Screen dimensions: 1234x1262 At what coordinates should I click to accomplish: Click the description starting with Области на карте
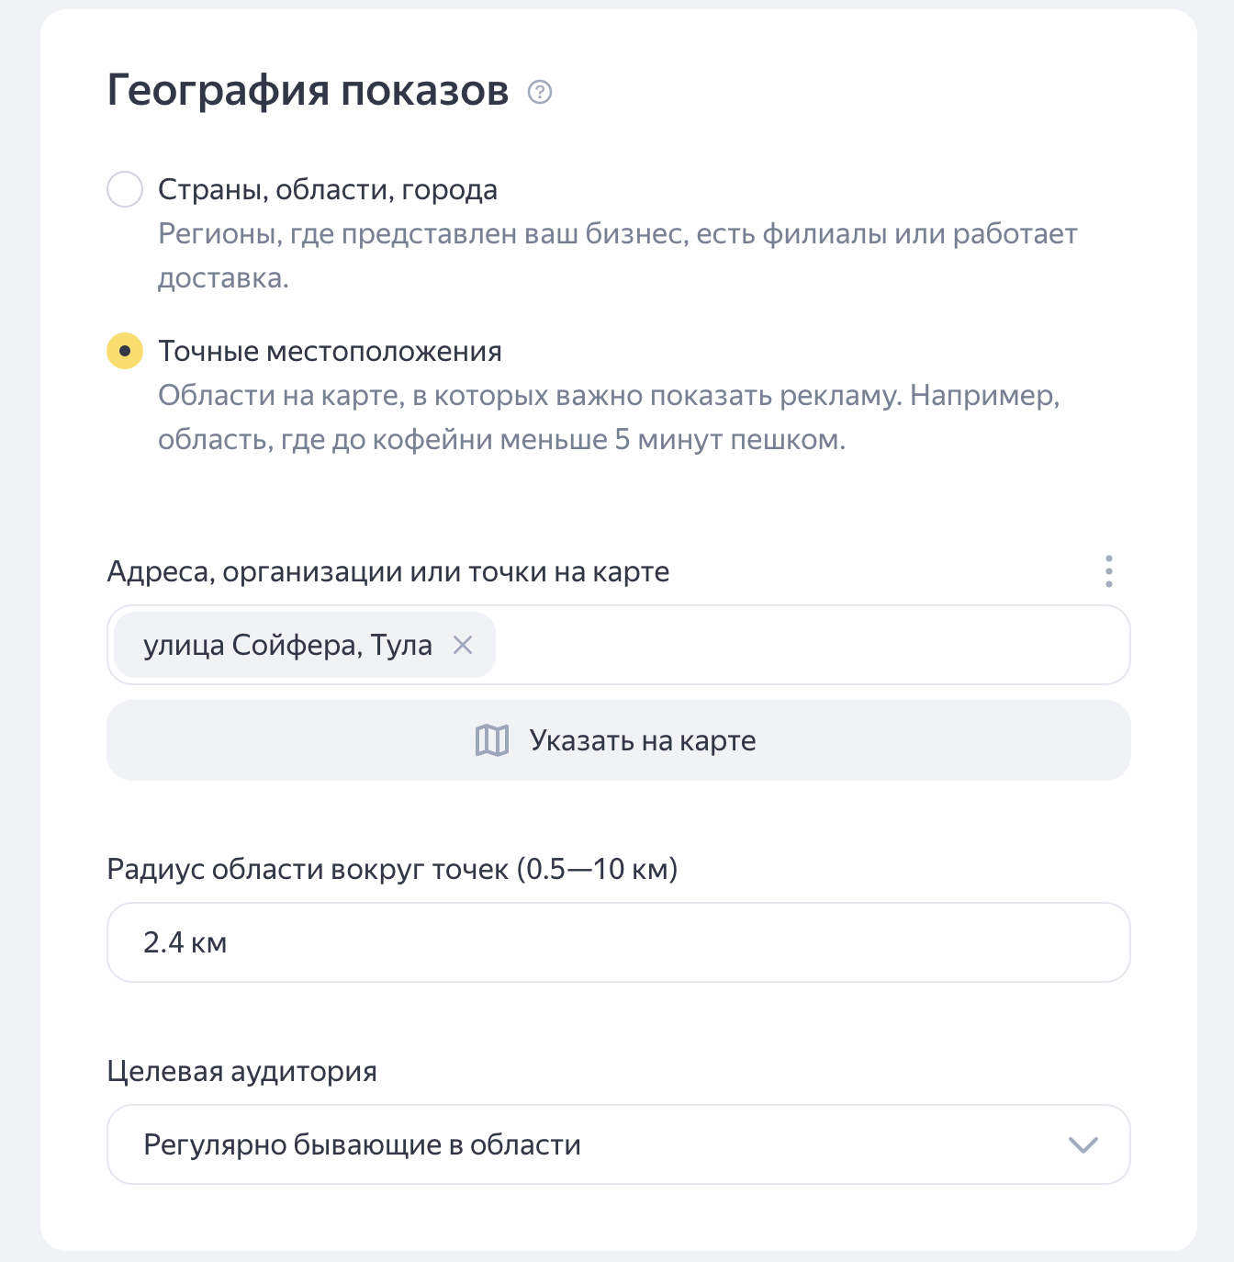pyautogui.click(x=608, y=417)
